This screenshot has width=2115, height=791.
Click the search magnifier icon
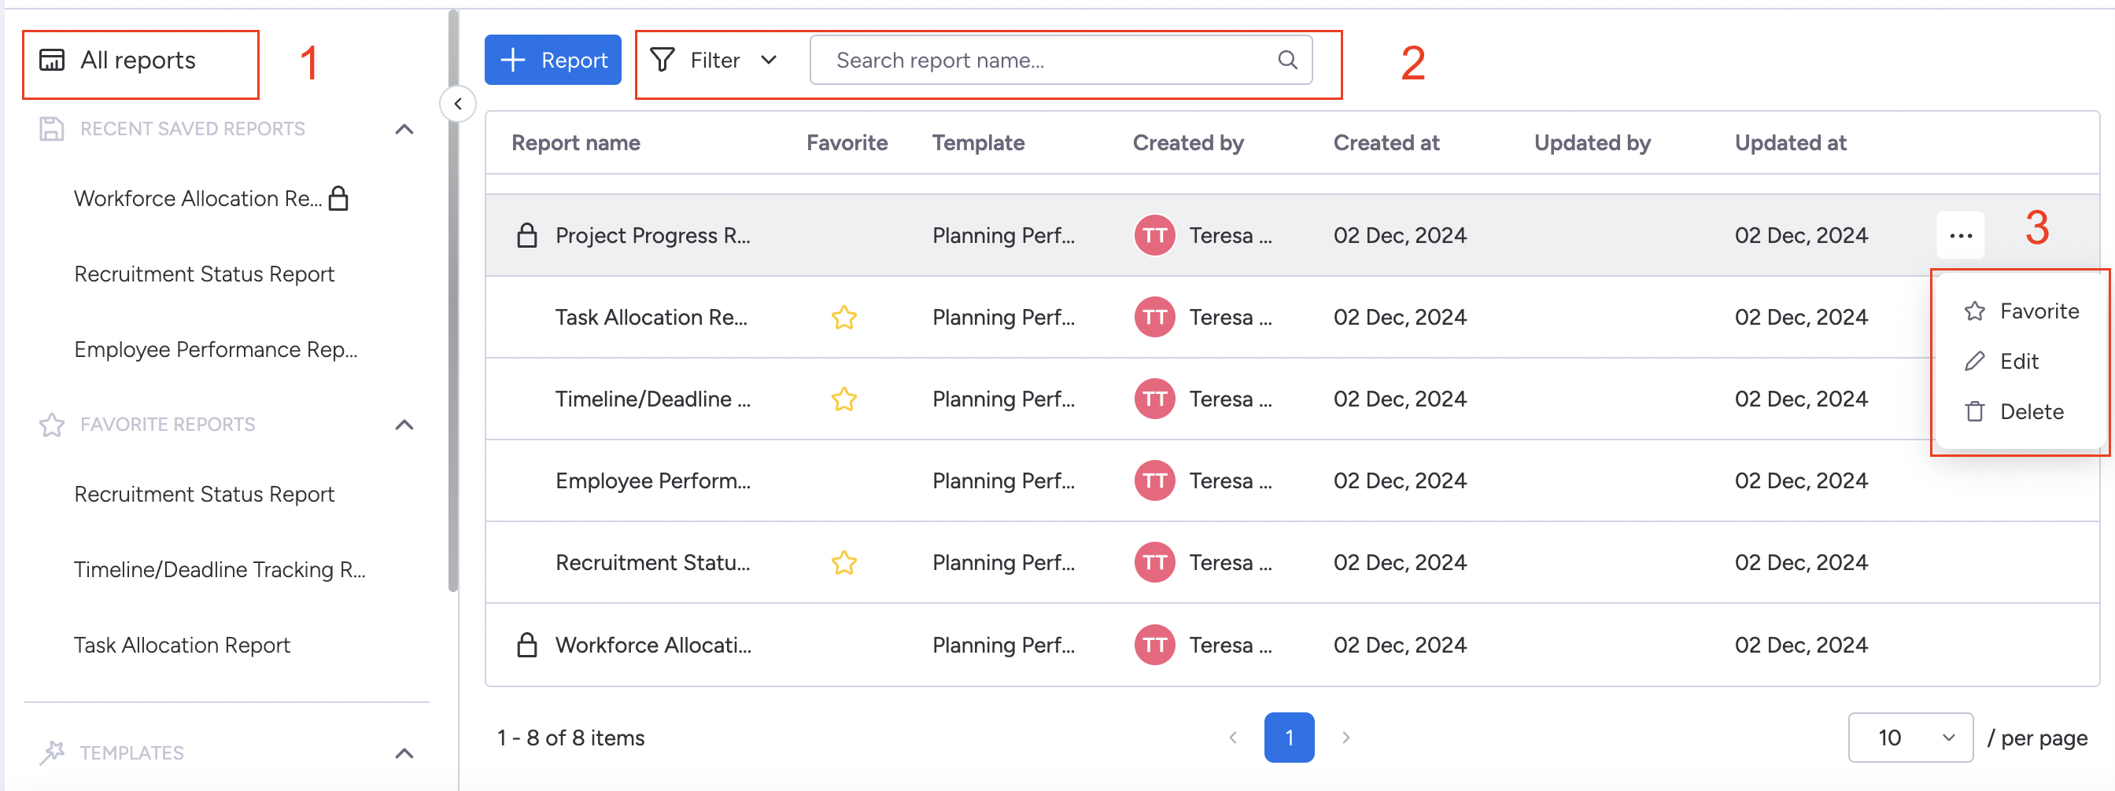1286,59
